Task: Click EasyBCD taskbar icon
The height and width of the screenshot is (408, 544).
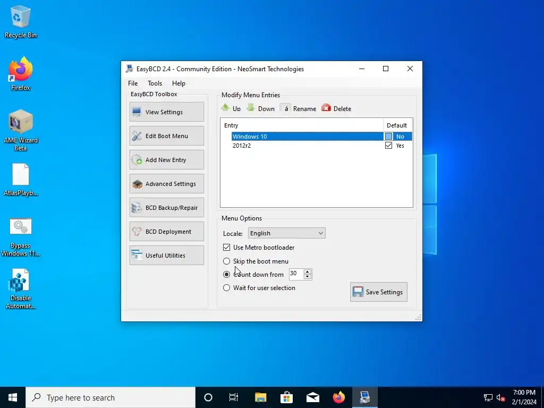Action: [364, 397]
